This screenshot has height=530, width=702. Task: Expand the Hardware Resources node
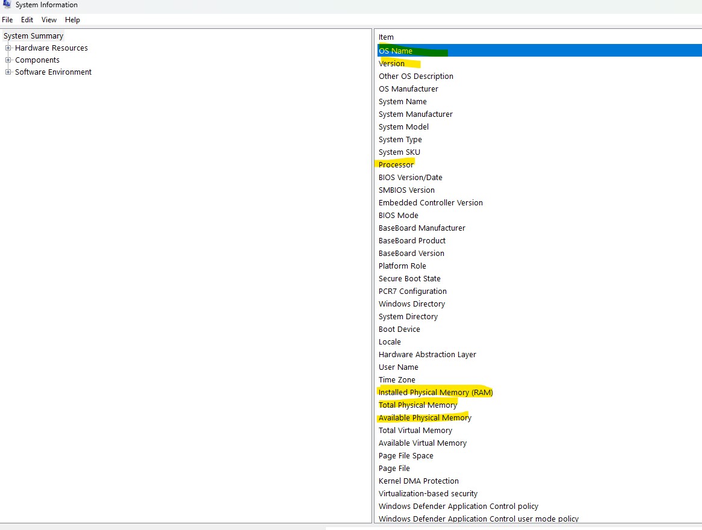[8, 48]
